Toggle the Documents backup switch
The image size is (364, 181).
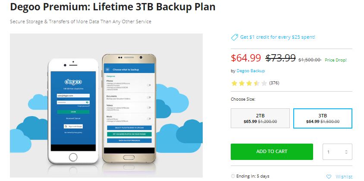coord(149,97)
